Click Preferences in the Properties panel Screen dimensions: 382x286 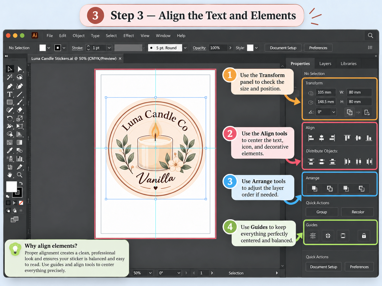click(359, 267)
